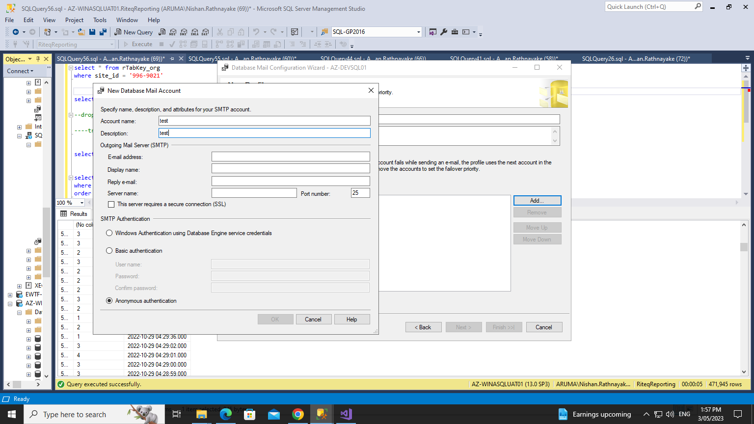Open Google Chrome from the taskbar
754x424 pixels.
click(x=298, y=414)
